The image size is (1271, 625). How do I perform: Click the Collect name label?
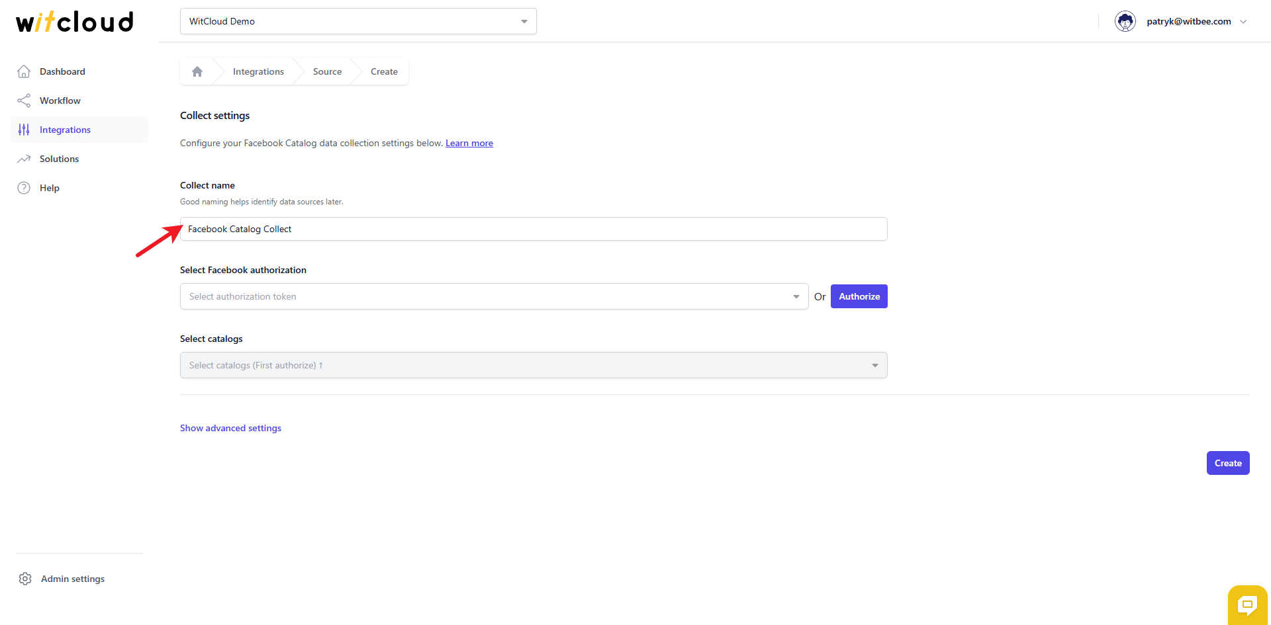pos(207,185)
